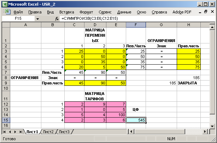217x143 pixels.
Task: Click the cell labeled ЦФ
Action: (136, 109)
